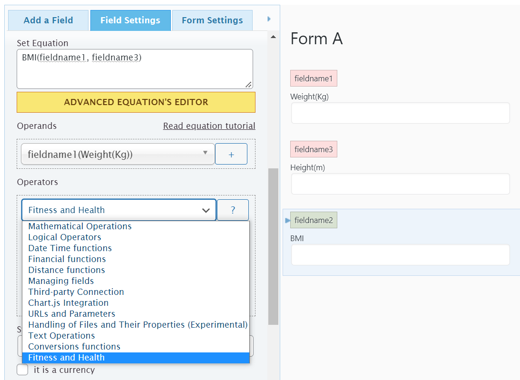The width and height of the screenshot is (520, 380).
Task: Click the Weight(Kg) input field
Action: point(400,113)
